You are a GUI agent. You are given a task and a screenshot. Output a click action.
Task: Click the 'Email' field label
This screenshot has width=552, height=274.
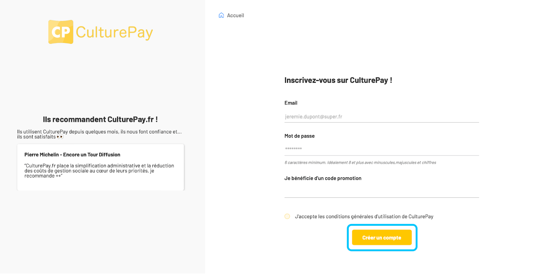pos(291,103)
